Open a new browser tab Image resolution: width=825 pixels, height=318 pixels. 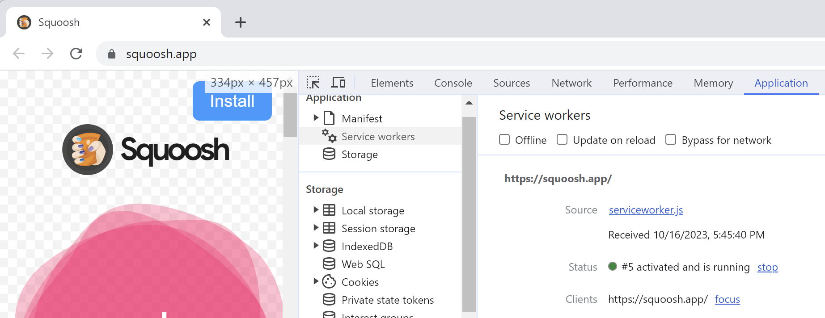[241, 22]
